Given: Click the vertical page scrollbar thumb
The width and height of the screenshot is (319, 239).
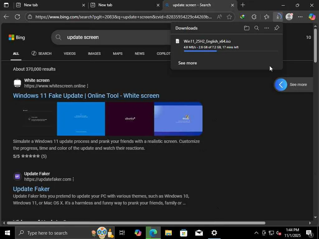Looking at the screenshot, I should (315, 45).
